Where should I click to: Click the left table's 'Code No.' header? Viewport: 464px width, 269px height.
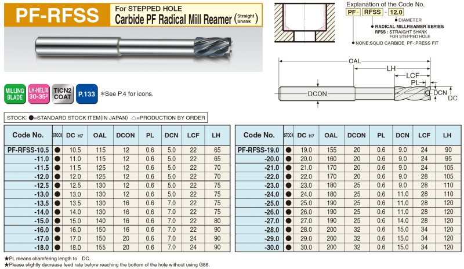(28, 135)
